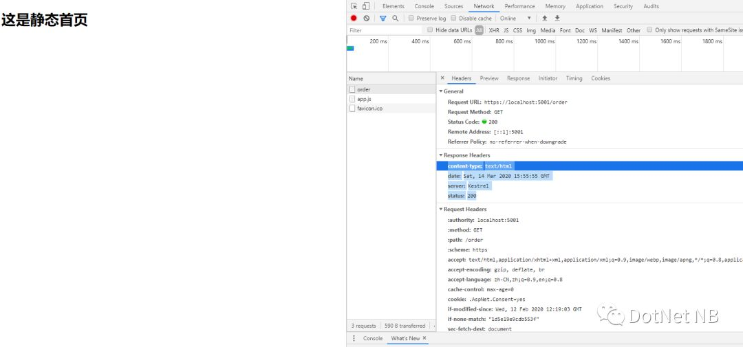Switch to the Elements panel tab

point(394,6)
